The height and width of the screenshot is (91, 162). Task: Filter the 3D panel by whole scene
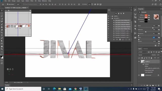(x=116, y=13)
